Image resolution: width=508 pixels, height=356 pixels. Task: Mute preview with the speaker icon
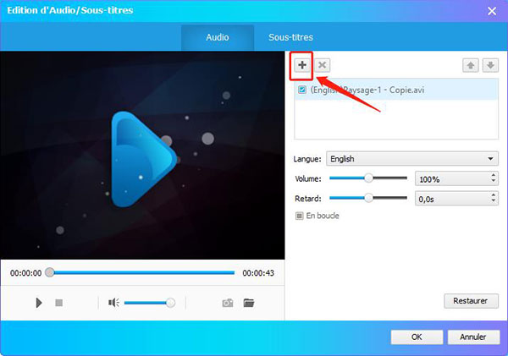(113, 303)
